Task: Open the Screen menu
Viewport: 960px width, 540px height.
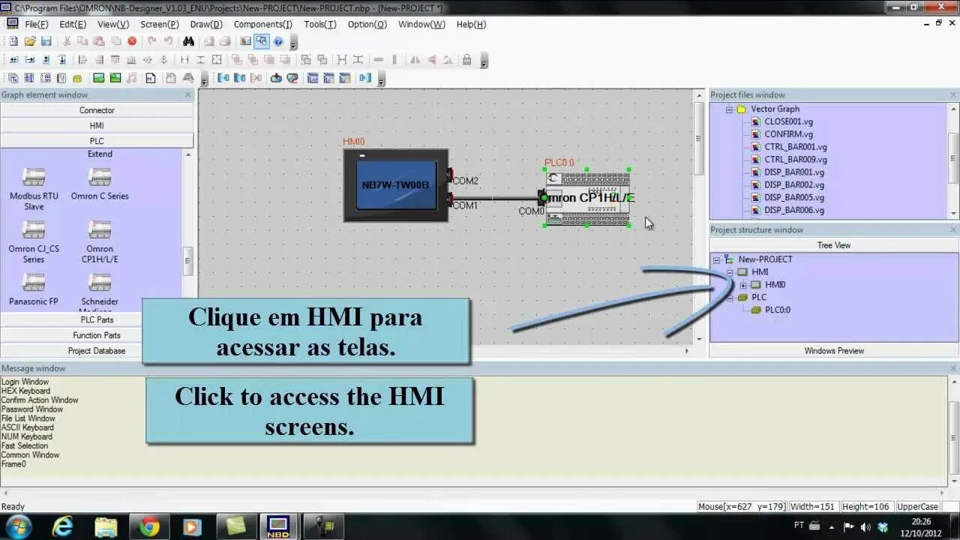Action: point(159,24)
